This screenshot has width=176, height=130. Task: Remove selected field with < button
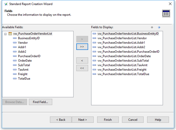click(82, 61)
